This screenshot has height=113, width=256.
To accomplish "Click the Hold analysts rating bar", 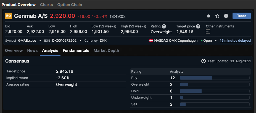I will point(215,91).
